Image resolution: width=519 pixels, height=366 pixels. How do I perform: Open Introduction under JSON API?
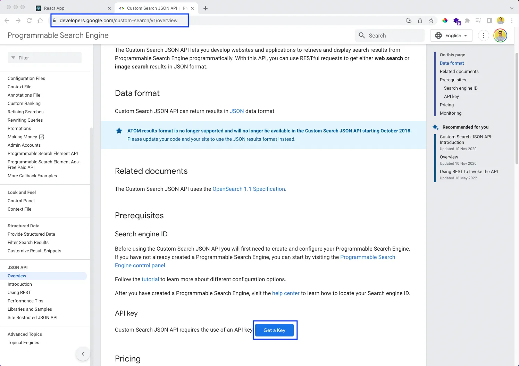pyautogui.click(x=20, y=284)
